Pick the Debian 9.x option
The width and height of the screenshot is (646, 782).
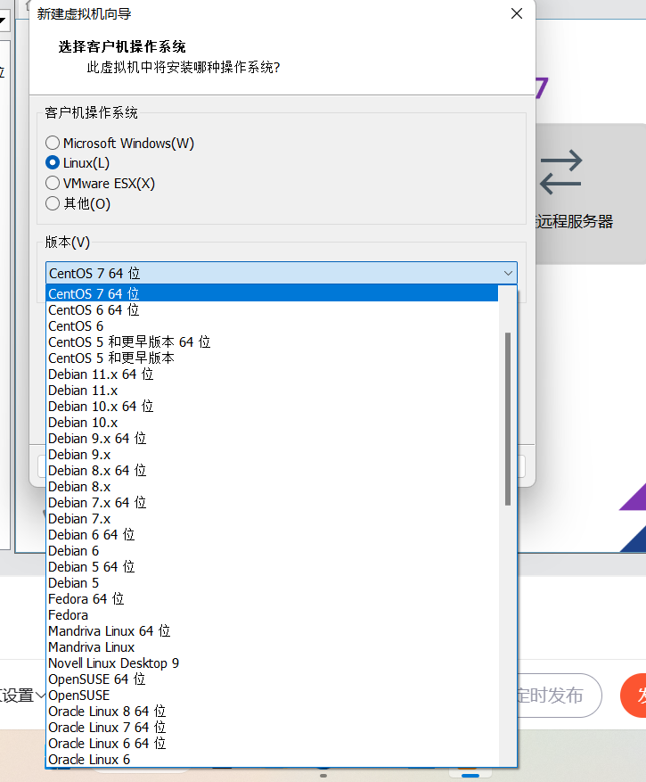tap(272, 455)
